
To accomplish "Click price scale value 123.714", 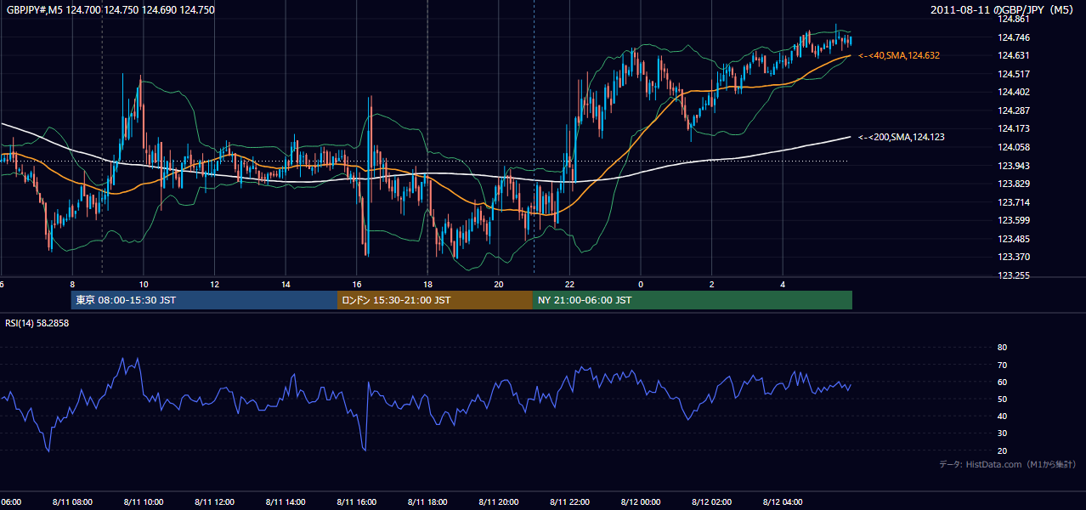I will tap(1013, 202).
